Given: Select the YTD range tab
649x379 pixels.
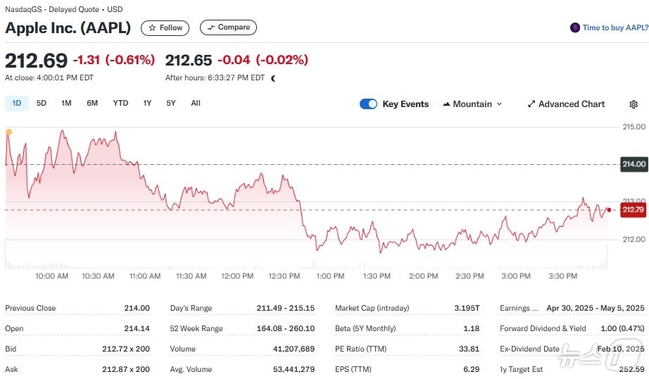Looking at the screenshot, I should pos(120,103).
